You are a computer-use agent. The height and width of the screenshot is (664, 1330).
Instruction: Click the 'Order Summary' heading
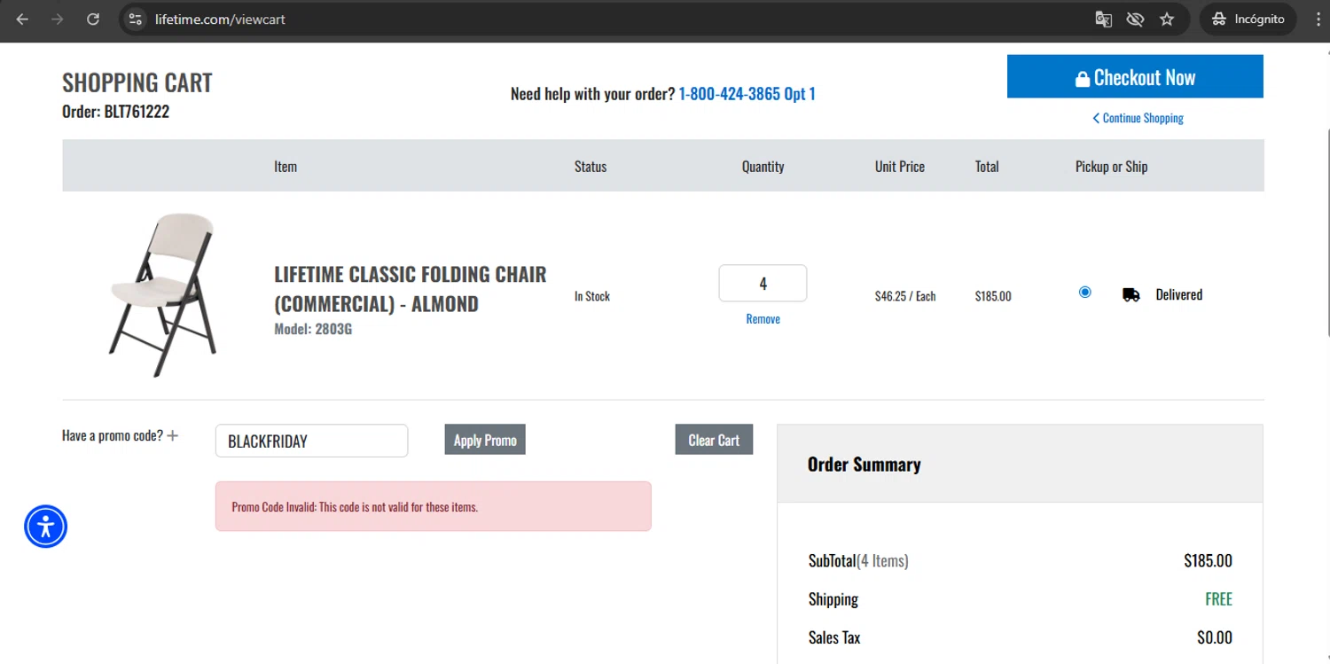tap(864, 465)
